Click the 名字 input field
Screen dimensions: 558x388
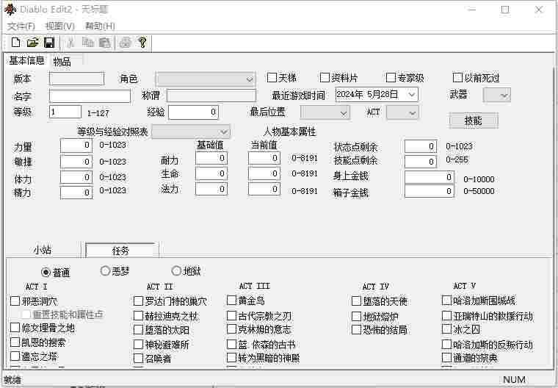click(90, 96)
